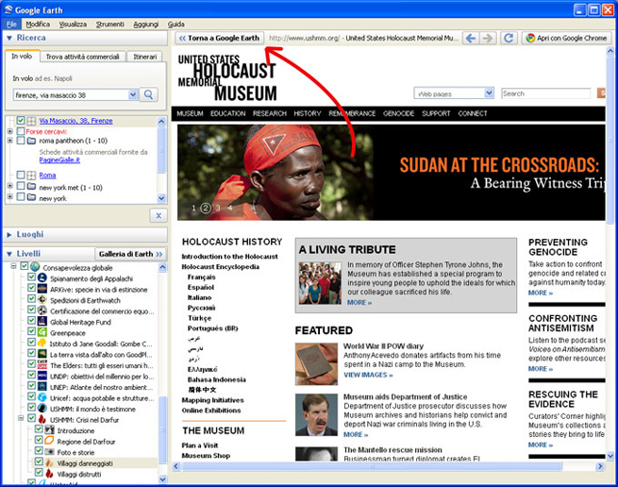Screen dimensions: 618x487
Task: Click the Spedizioni di Earthwatch icon
Action: point(42,300)
